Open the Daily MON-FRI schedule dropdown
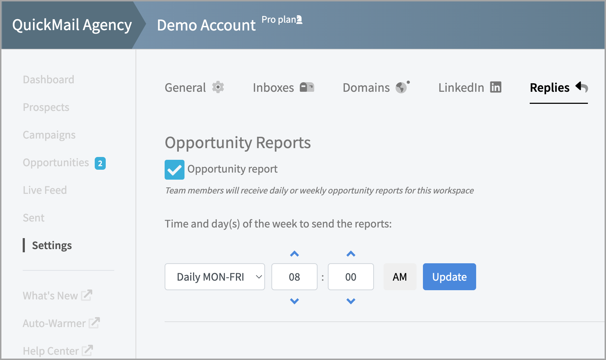Screen dimensions: 606x360 point(215,277)
